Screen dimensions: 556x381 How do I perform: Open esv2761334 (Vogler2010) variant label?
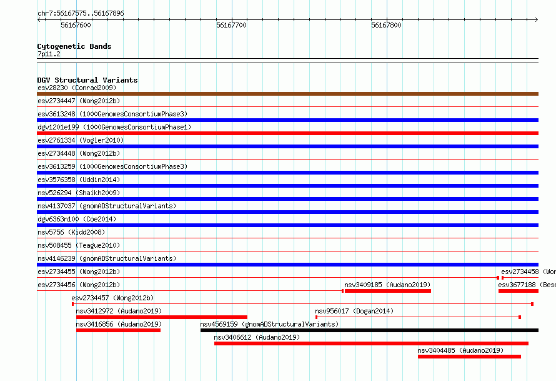click(x=81, y=140)
